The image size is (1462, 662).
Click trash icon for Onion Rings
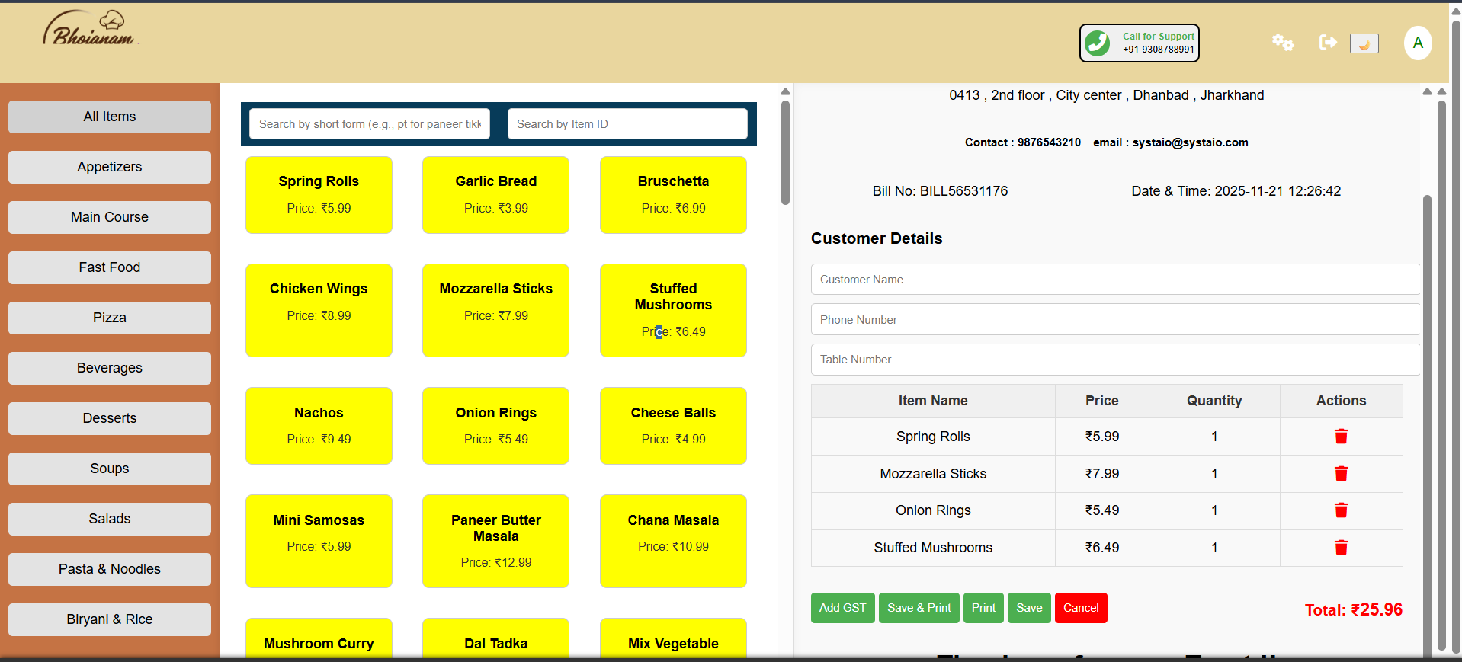1341,510
